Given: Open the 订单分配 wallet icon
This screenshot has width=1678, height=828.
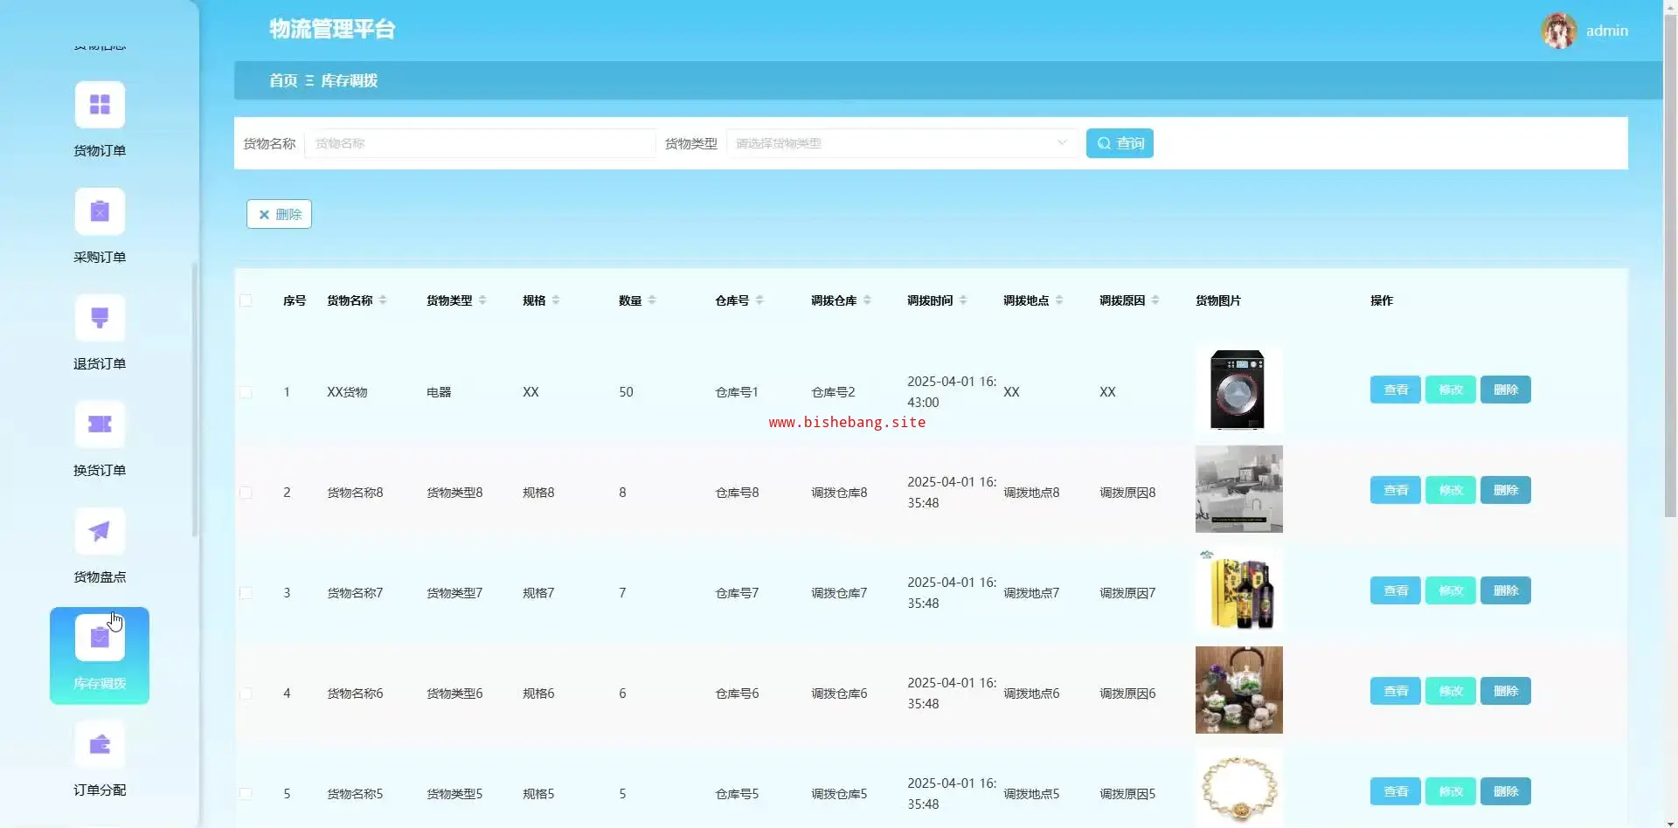Looking at the screenshot, I should 100,744.
